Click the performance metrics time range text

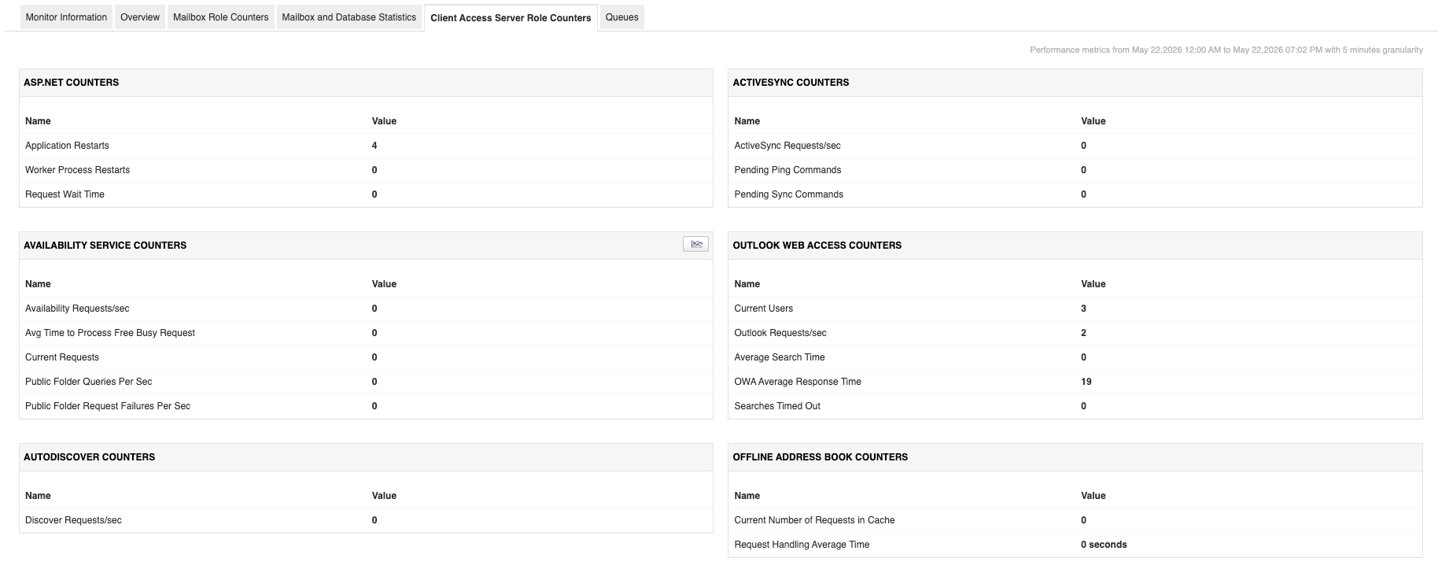1226,50
